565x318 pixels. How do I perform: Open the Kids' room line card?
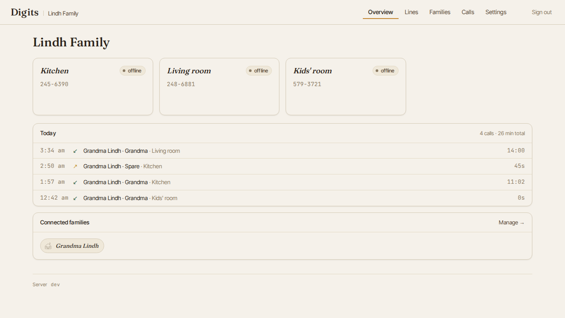point(346,87)
